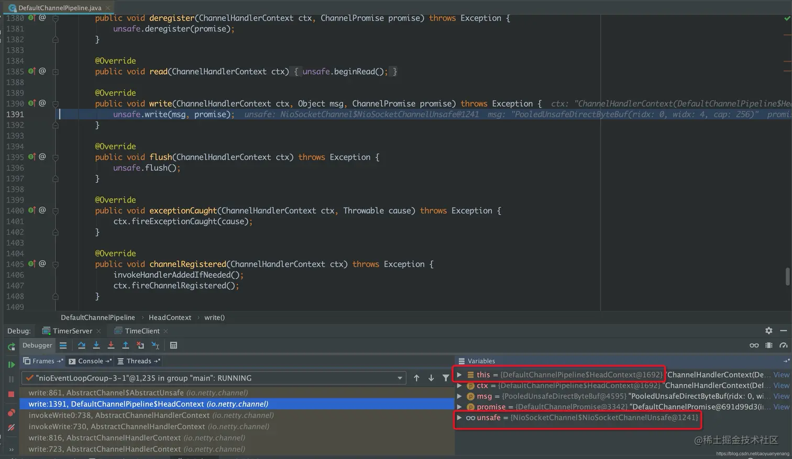This screenshot has width=792, height=459.
Task: Collapse write method fold on line 1390
Action: pyautogui.click(x=56, y=104)
